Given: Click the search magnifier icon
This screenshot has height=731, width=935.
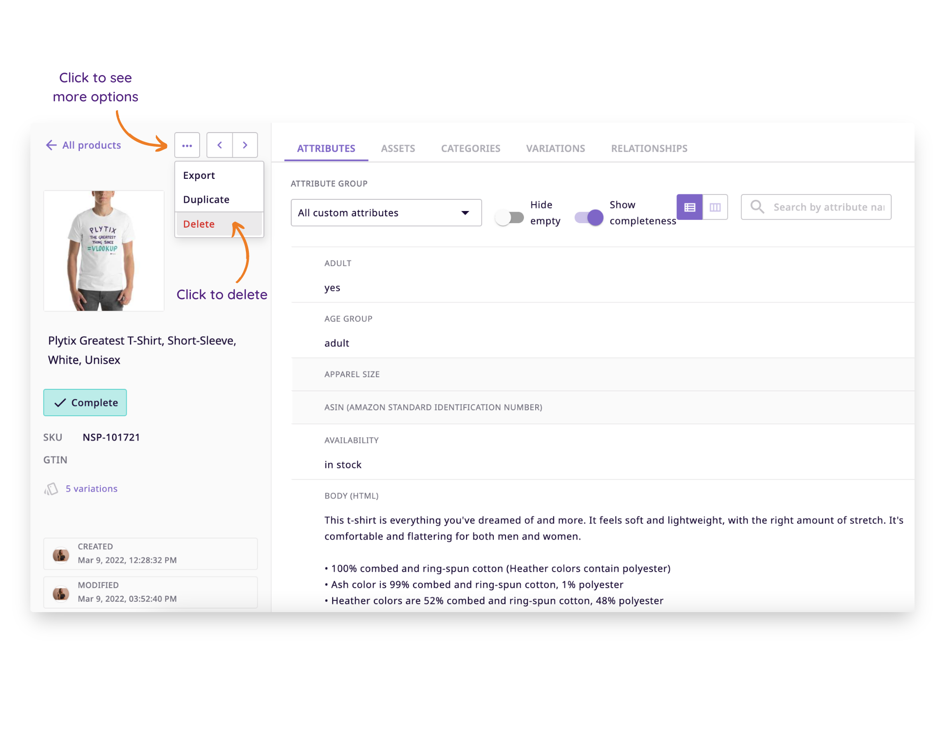Looking at the screenshot, I should [x=757, y=207].
